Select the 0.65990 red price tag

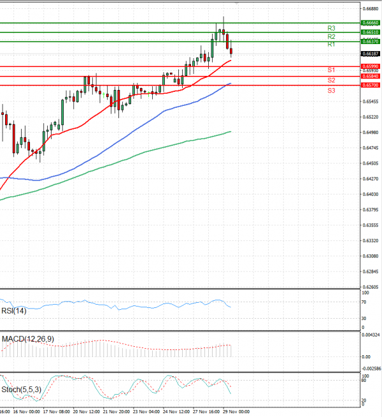371,66
